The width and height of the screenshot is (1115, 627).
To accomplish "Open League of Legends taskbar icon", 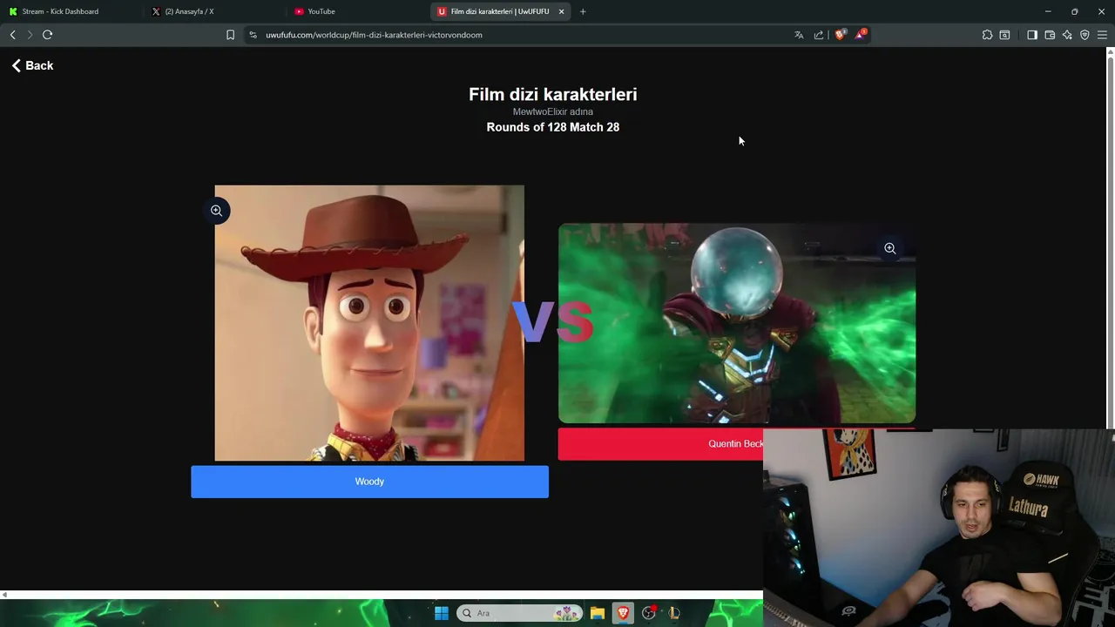I will 674,613.
